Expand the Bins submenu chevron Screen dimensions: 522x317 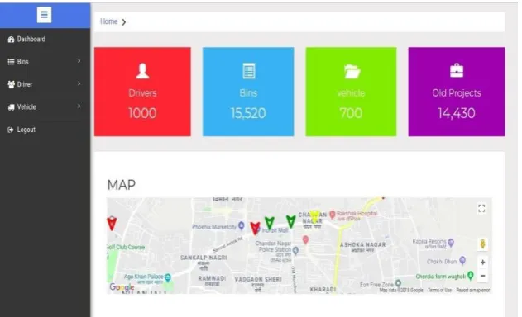coord(79,61)
